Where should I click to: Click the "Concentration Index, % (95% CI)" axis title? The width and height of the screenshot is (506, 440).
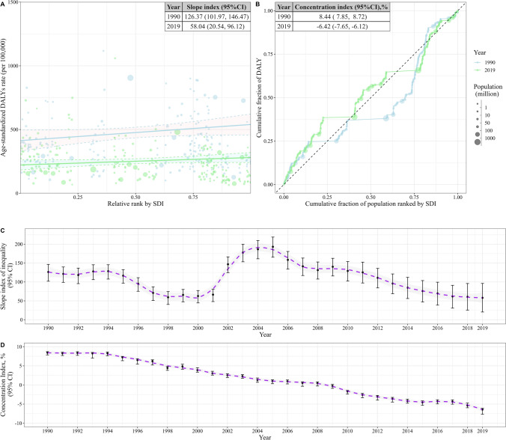7,385
